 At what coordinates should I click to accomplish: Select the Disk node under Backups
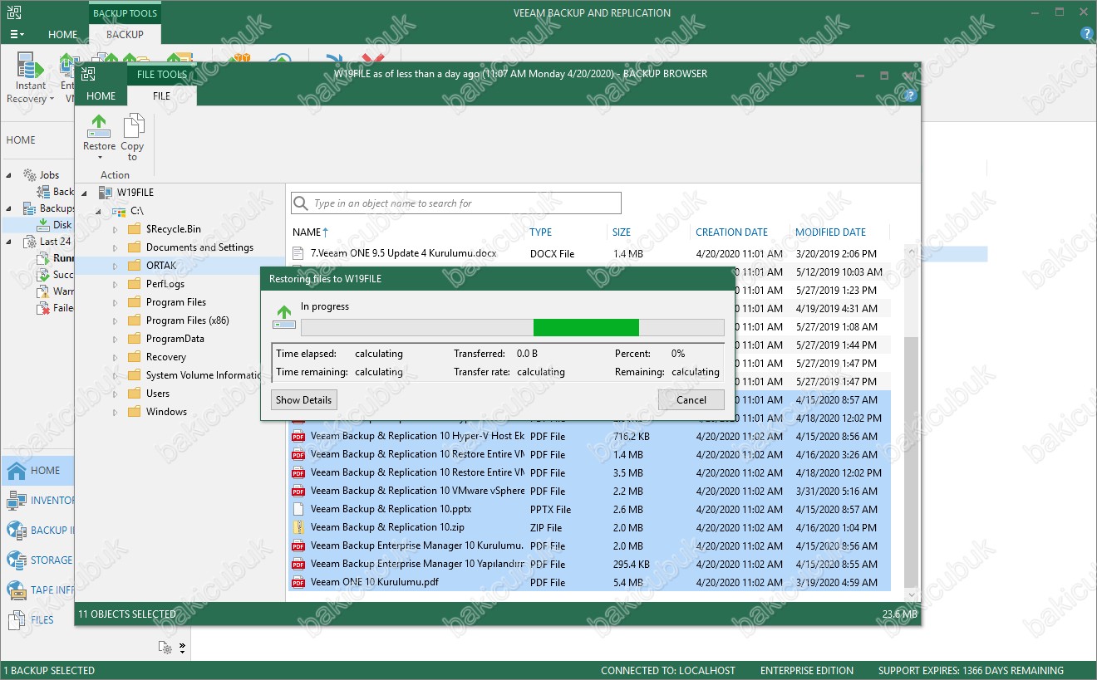(x=53, y=225)
